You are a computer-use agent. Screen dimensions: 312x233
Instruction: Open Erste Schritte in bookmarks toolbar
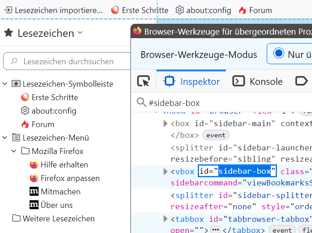pyautogui.click(x=139, y=10)
